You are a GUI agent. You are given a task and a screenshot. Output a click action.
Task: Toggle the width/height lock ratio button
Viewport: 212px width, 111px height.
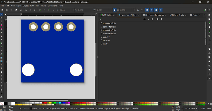[x=115, y=10]
